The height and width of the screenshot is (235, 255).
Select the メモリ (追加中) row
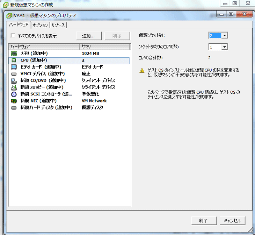tap(69, 54)
